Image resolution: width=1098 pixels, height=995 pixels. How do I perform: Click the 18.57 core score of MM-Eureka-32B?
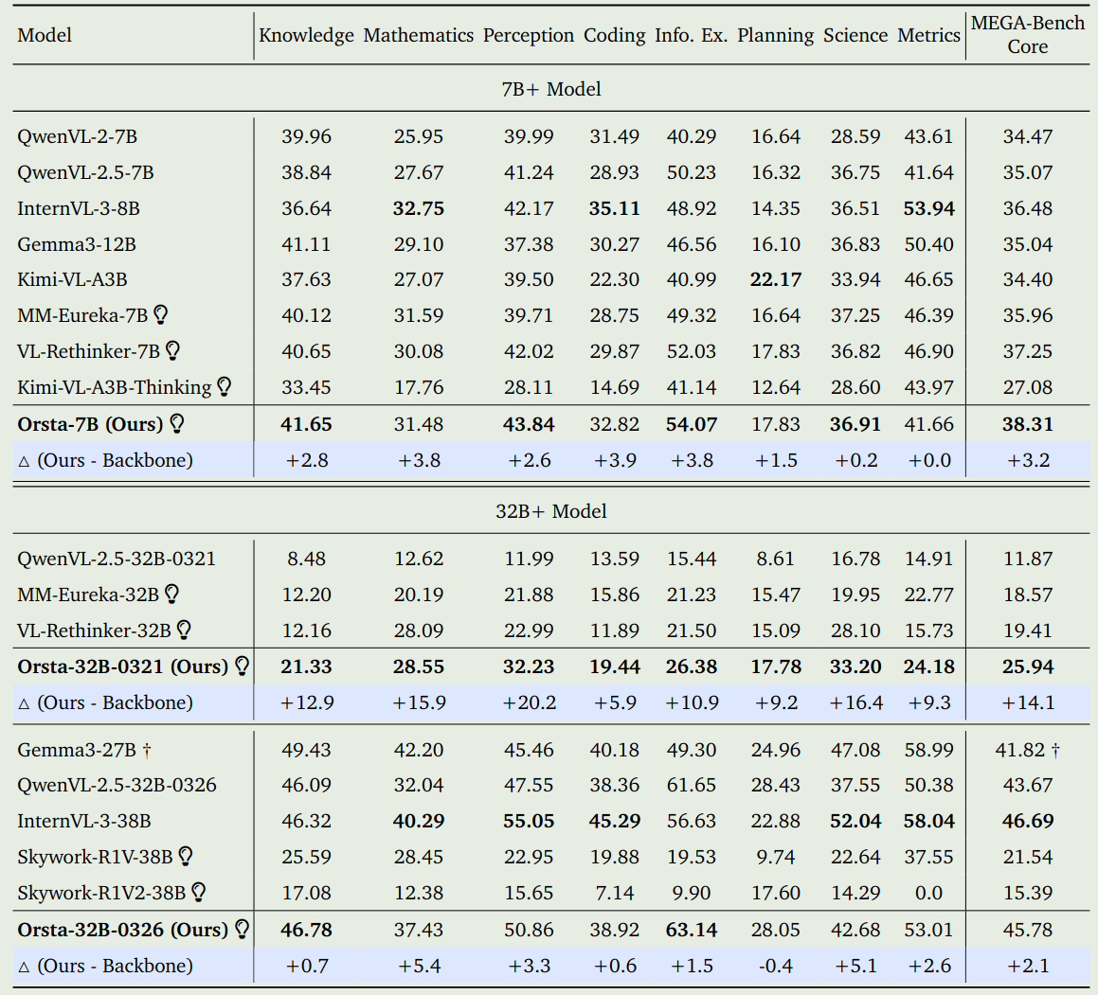pos(1028,595)
